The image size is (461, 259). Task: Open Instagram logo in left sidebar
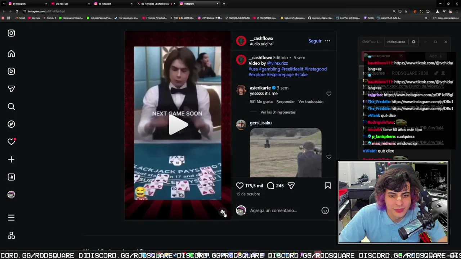tap(11, 33)
